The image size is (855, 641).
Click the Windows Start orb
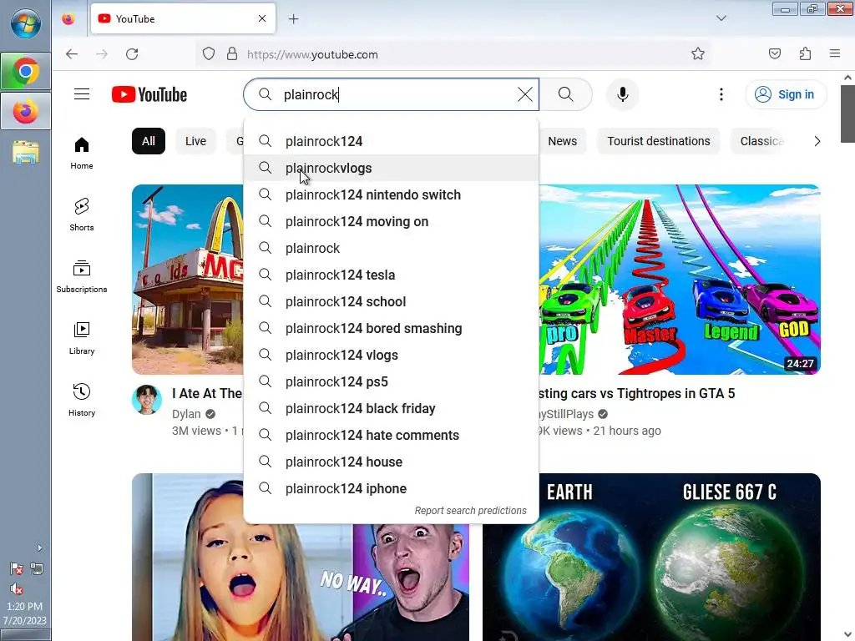tap(26, 24)
